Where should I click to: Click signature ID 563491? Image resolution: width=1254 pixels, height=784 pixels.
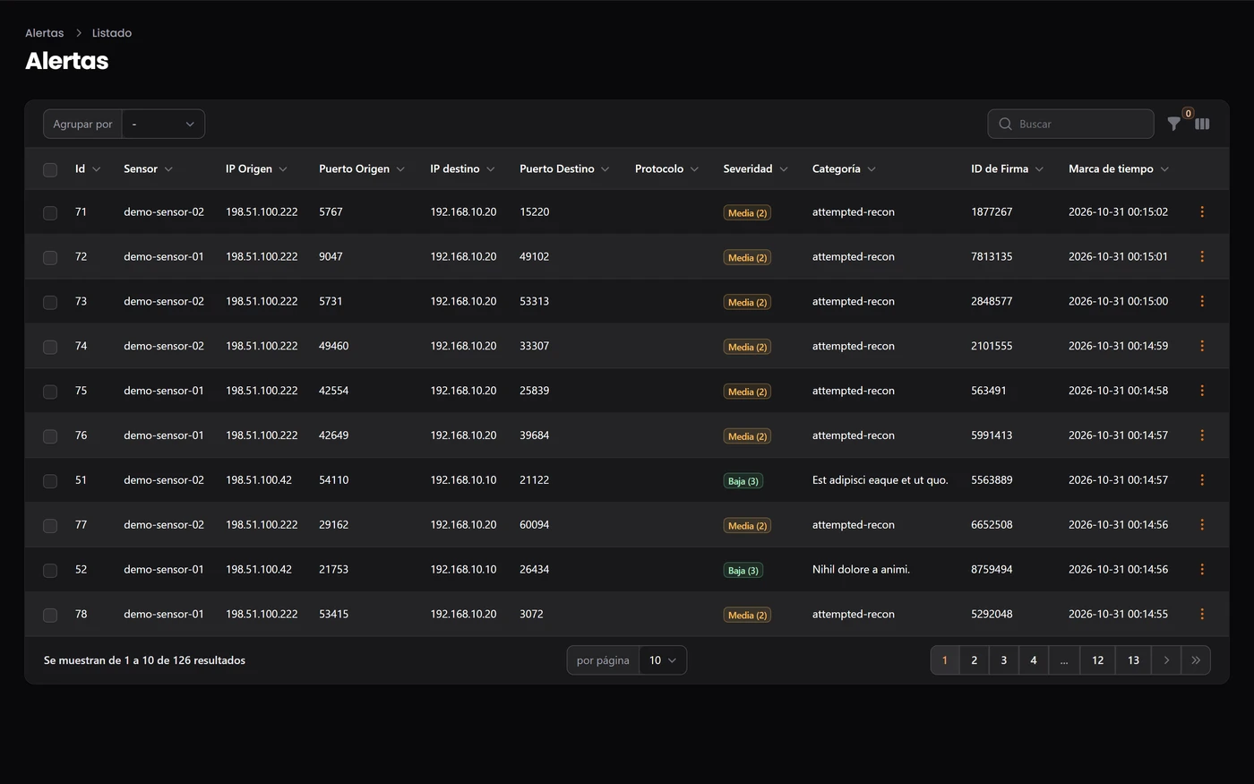point(989,391)
